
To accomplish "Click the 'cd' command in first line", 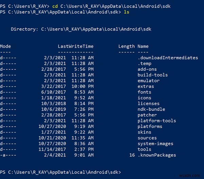I will (55, 6).
